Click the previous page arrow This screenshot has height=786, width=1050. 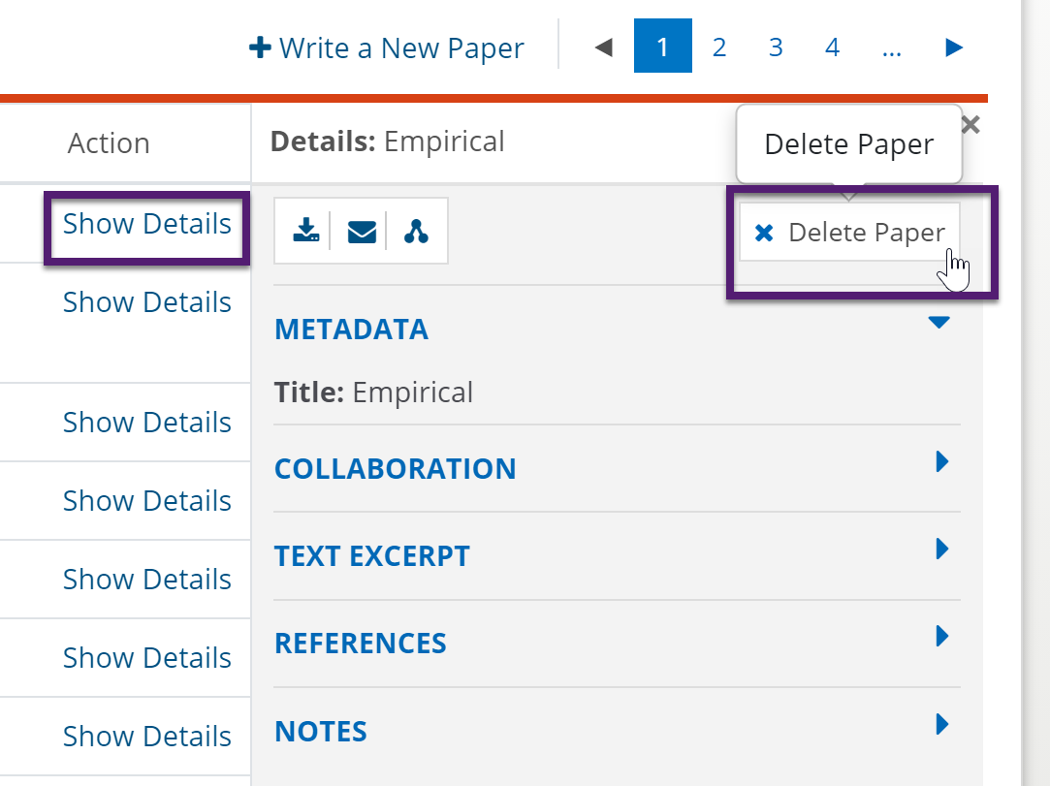[x=603, y=46]
